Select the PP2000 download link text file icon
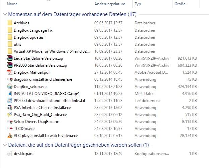209x168 pixels. [x=10, y=101]
